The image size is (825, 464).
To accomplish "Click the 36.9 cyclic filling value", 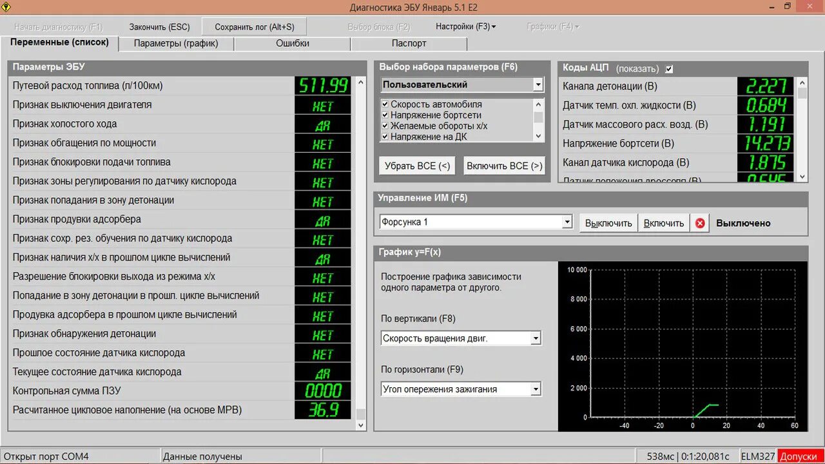I will (323, 410).
